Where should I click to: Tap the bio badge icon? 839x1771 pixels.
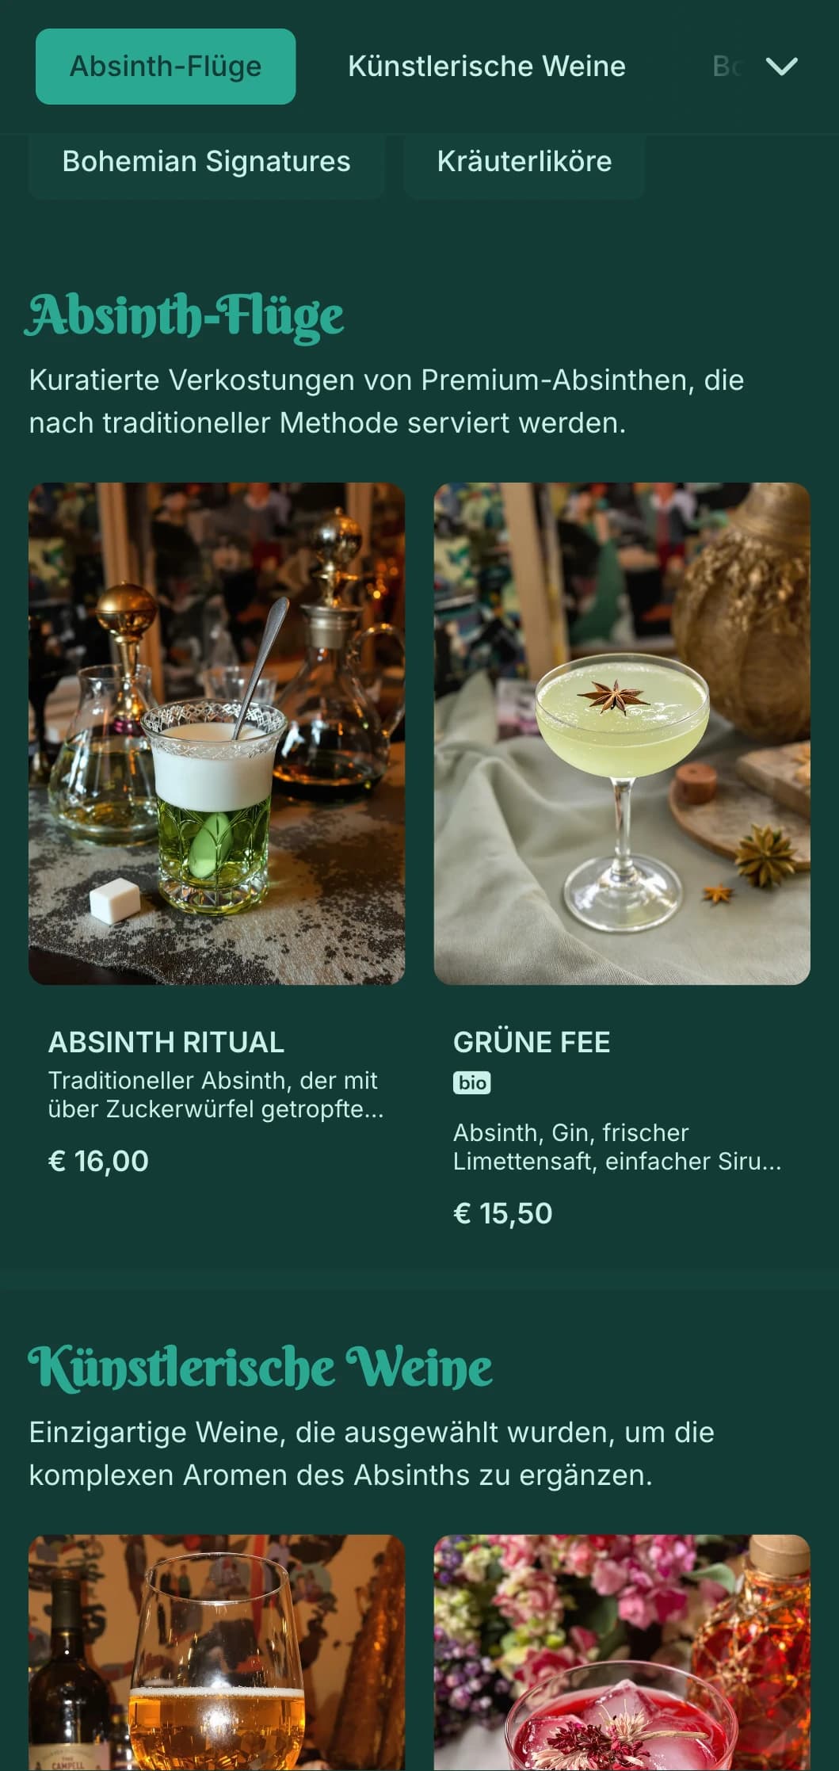tap(472, 1082)
